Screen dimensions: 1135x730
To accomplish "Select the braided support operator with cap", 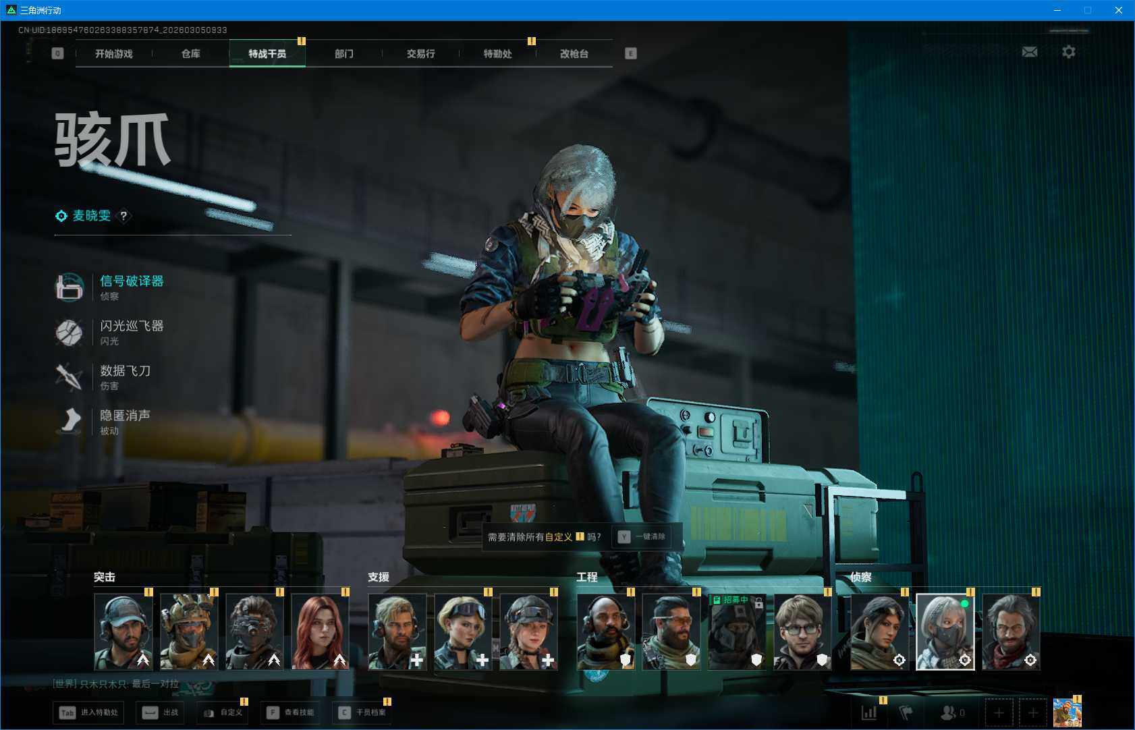I will (x=528, y=631).
